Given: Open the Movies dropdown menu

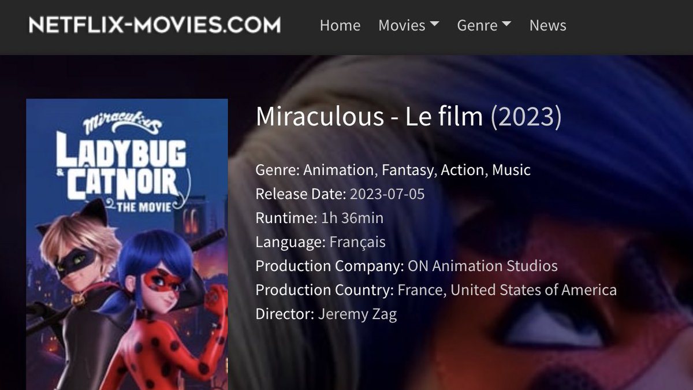Looking at the screenshot, I should click(x=409, y=25).
